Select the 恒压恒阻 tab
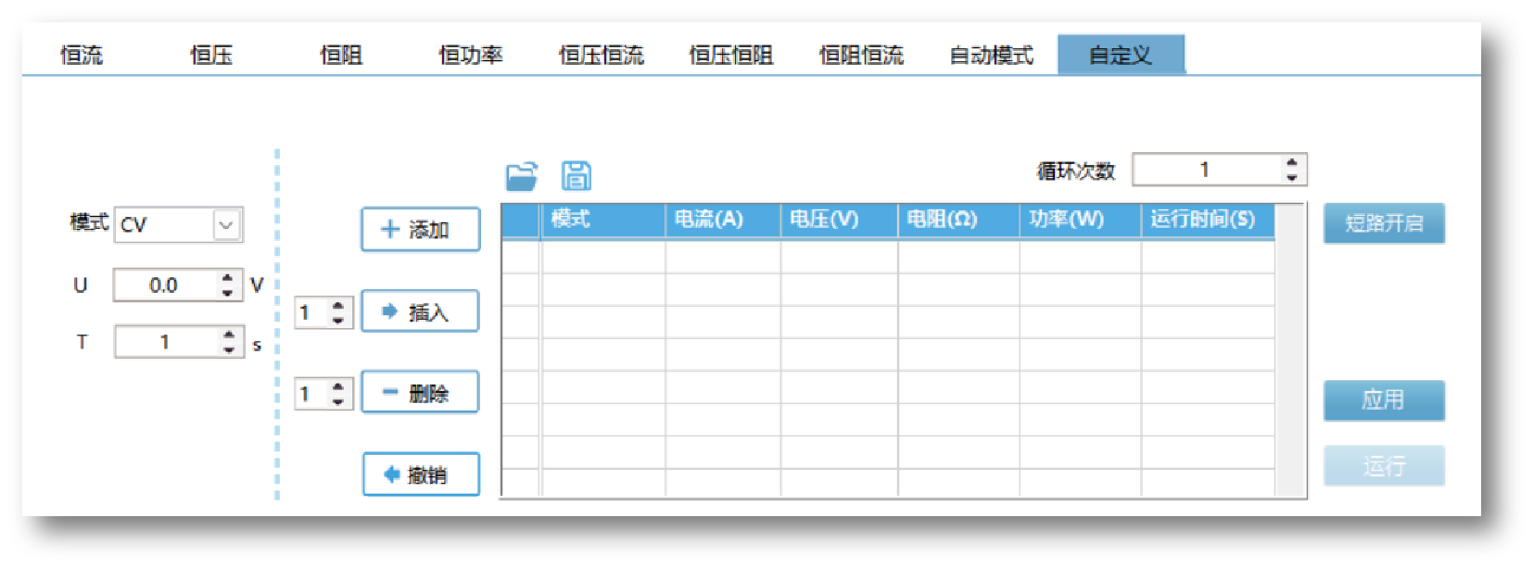The height and width of the screenshot is (569, 1534). click(x=730, y=55)
